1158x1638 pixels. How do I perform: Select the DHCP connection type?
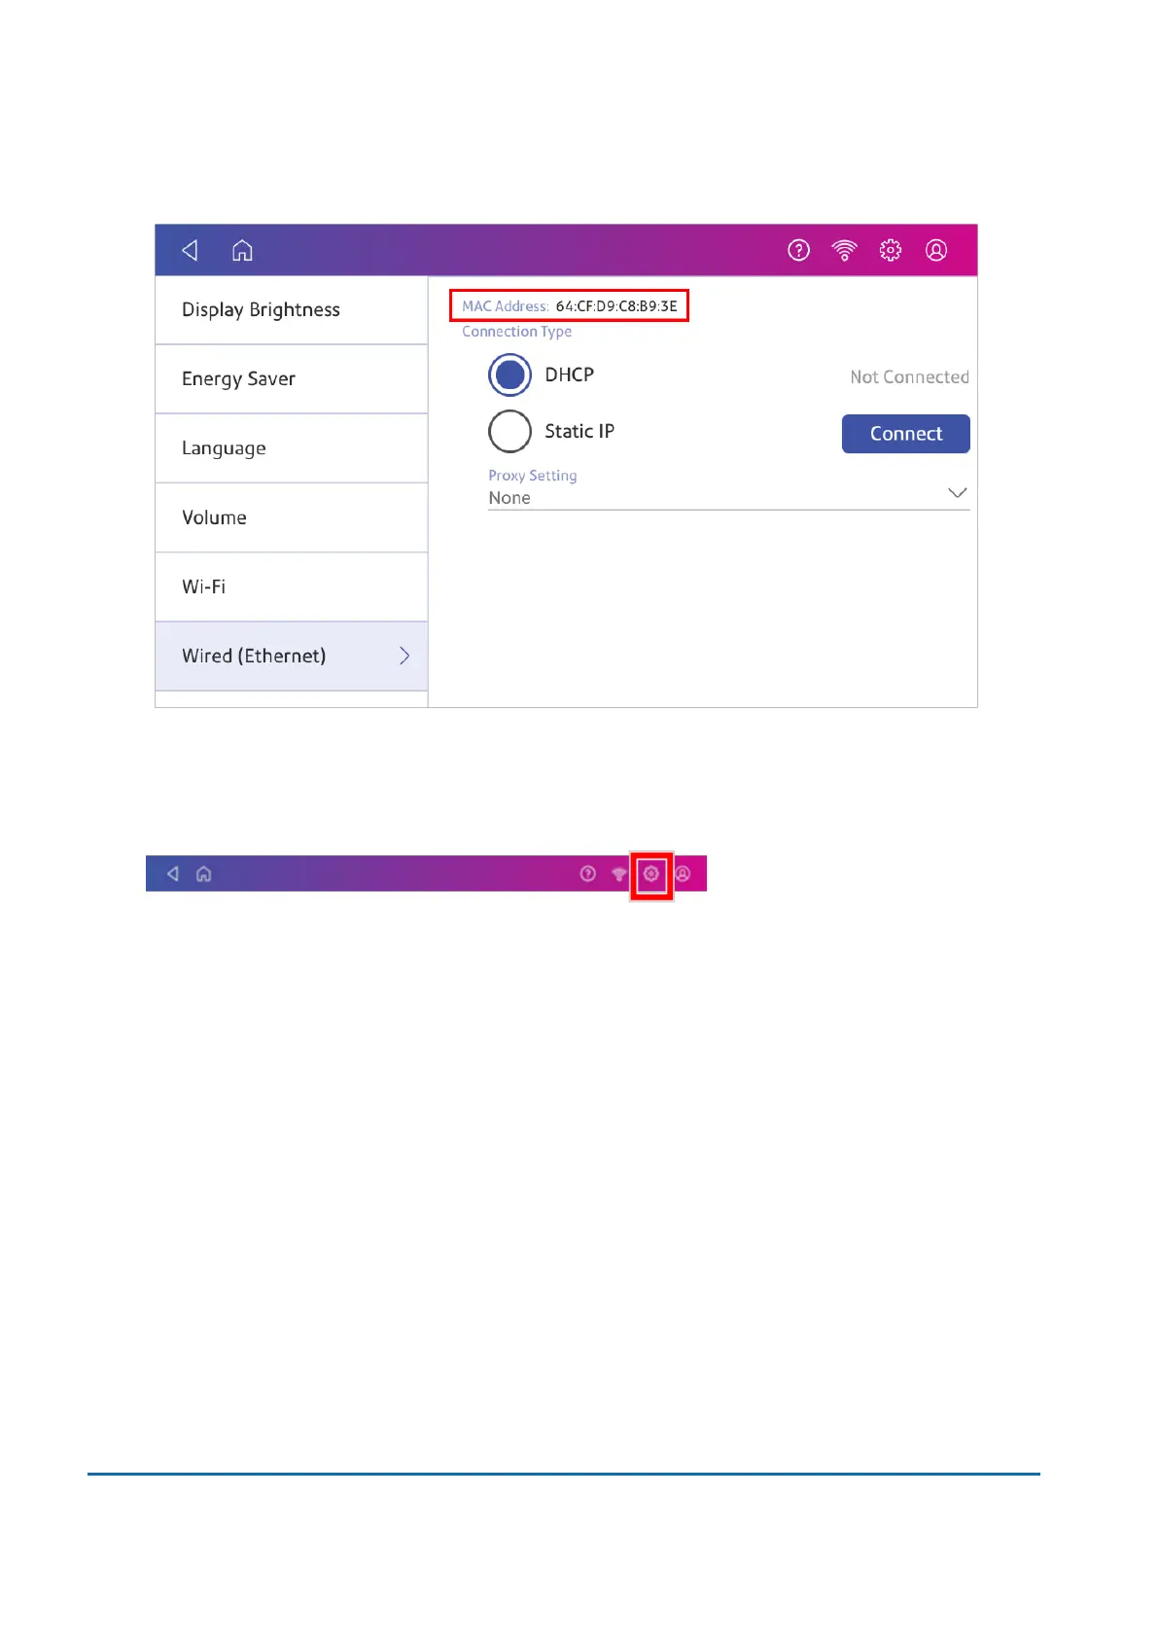point(509,375)
